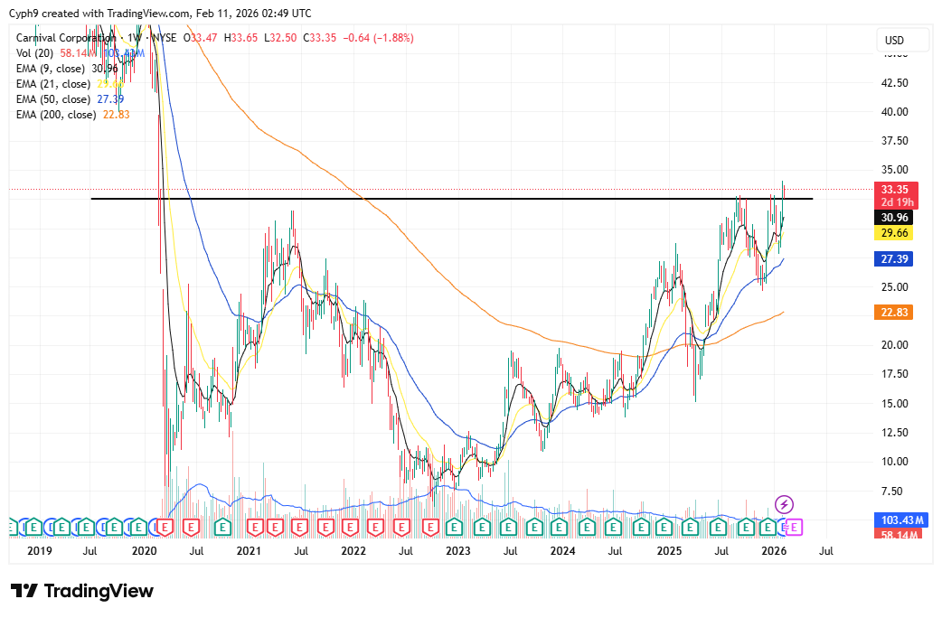Click the 2022 label on time axis
Screen dimensions: 942x618
click(x=353, y=551)
